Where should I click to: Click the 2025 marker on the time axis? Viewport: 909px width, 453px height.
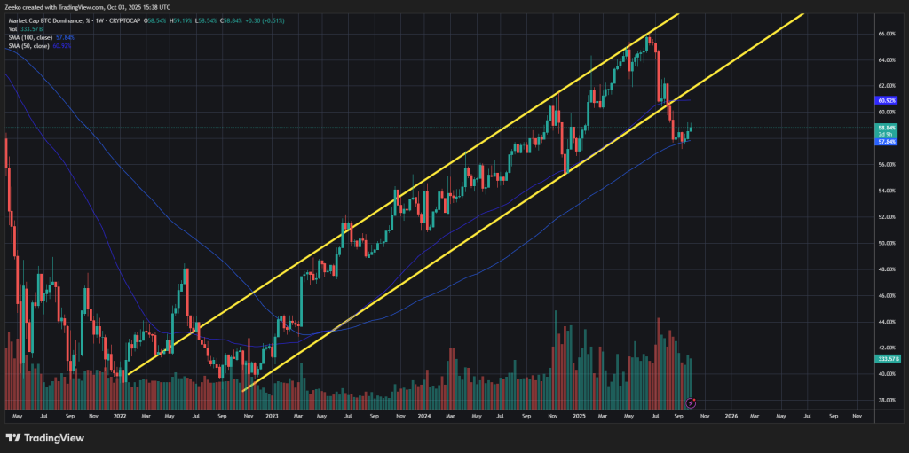[579, 415]
